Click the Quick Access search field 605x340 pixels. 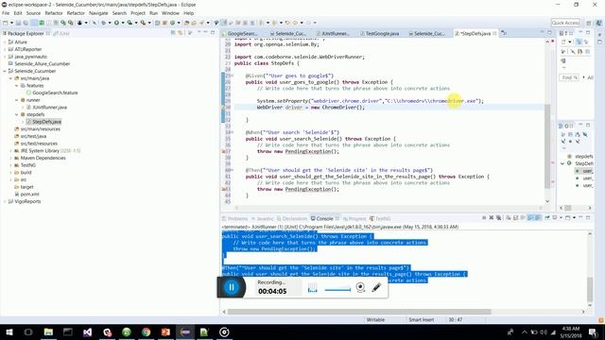(x=565, y=23)
